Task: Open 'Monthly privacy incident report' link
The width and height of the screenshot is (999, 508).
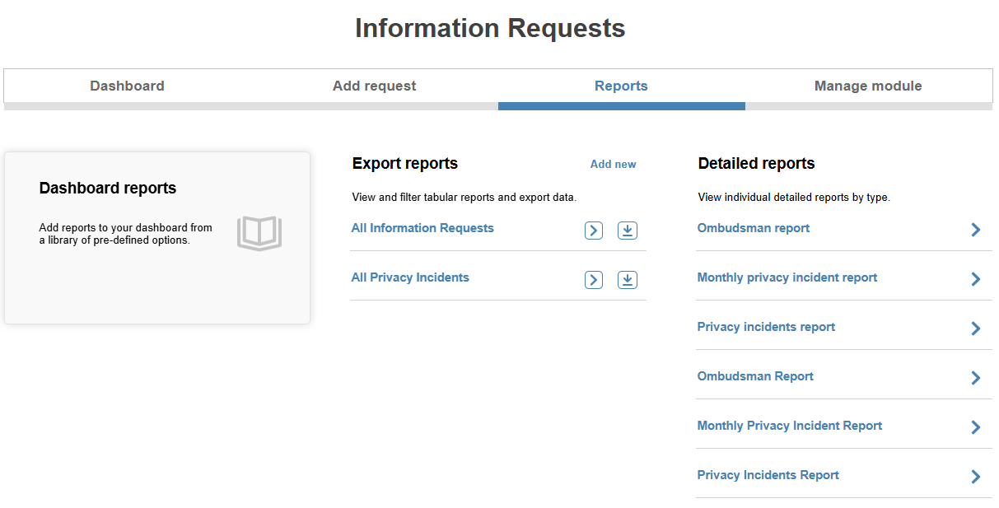Action: coord(787,277)
